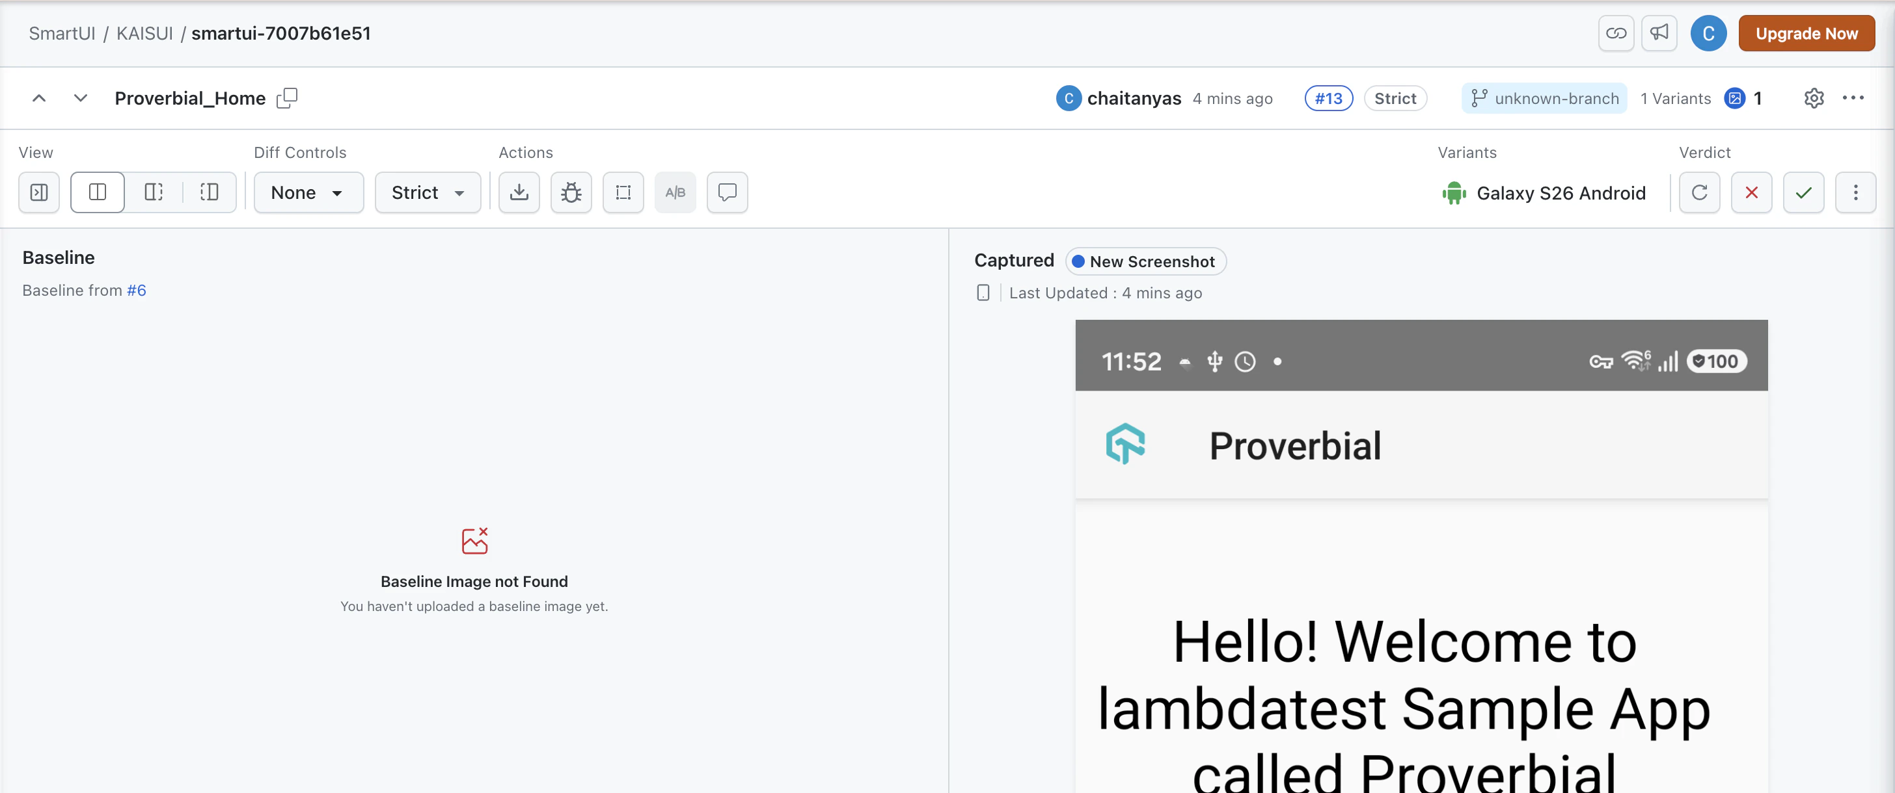Copy the Proverbial_Home screenshot name
This screenshot has height=793, width=1895.
click(x=287, y=97)
